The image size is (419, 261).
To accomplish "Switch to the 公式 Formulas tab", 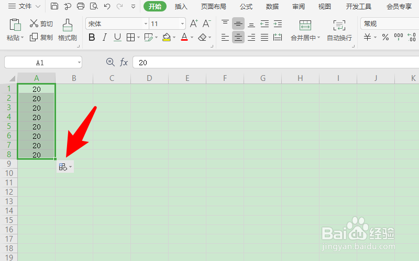I will click(246, 6).
